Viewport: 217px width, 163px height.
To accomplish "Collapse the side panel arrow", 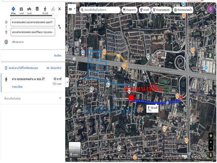I will click(x=67, y=82).
